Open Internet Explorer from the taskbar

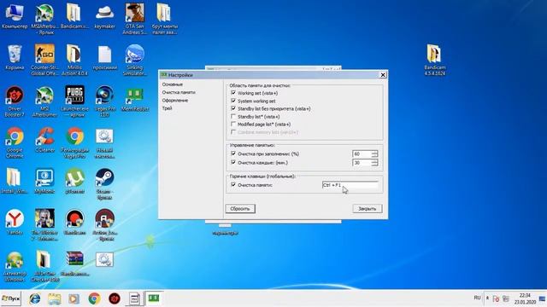(34, 298)
